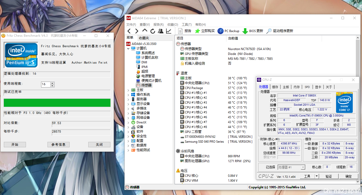Click CPU-Z 工具 button
Image resolution: width=362 pixels, height=195 pixels.
[x=307, y=176]
